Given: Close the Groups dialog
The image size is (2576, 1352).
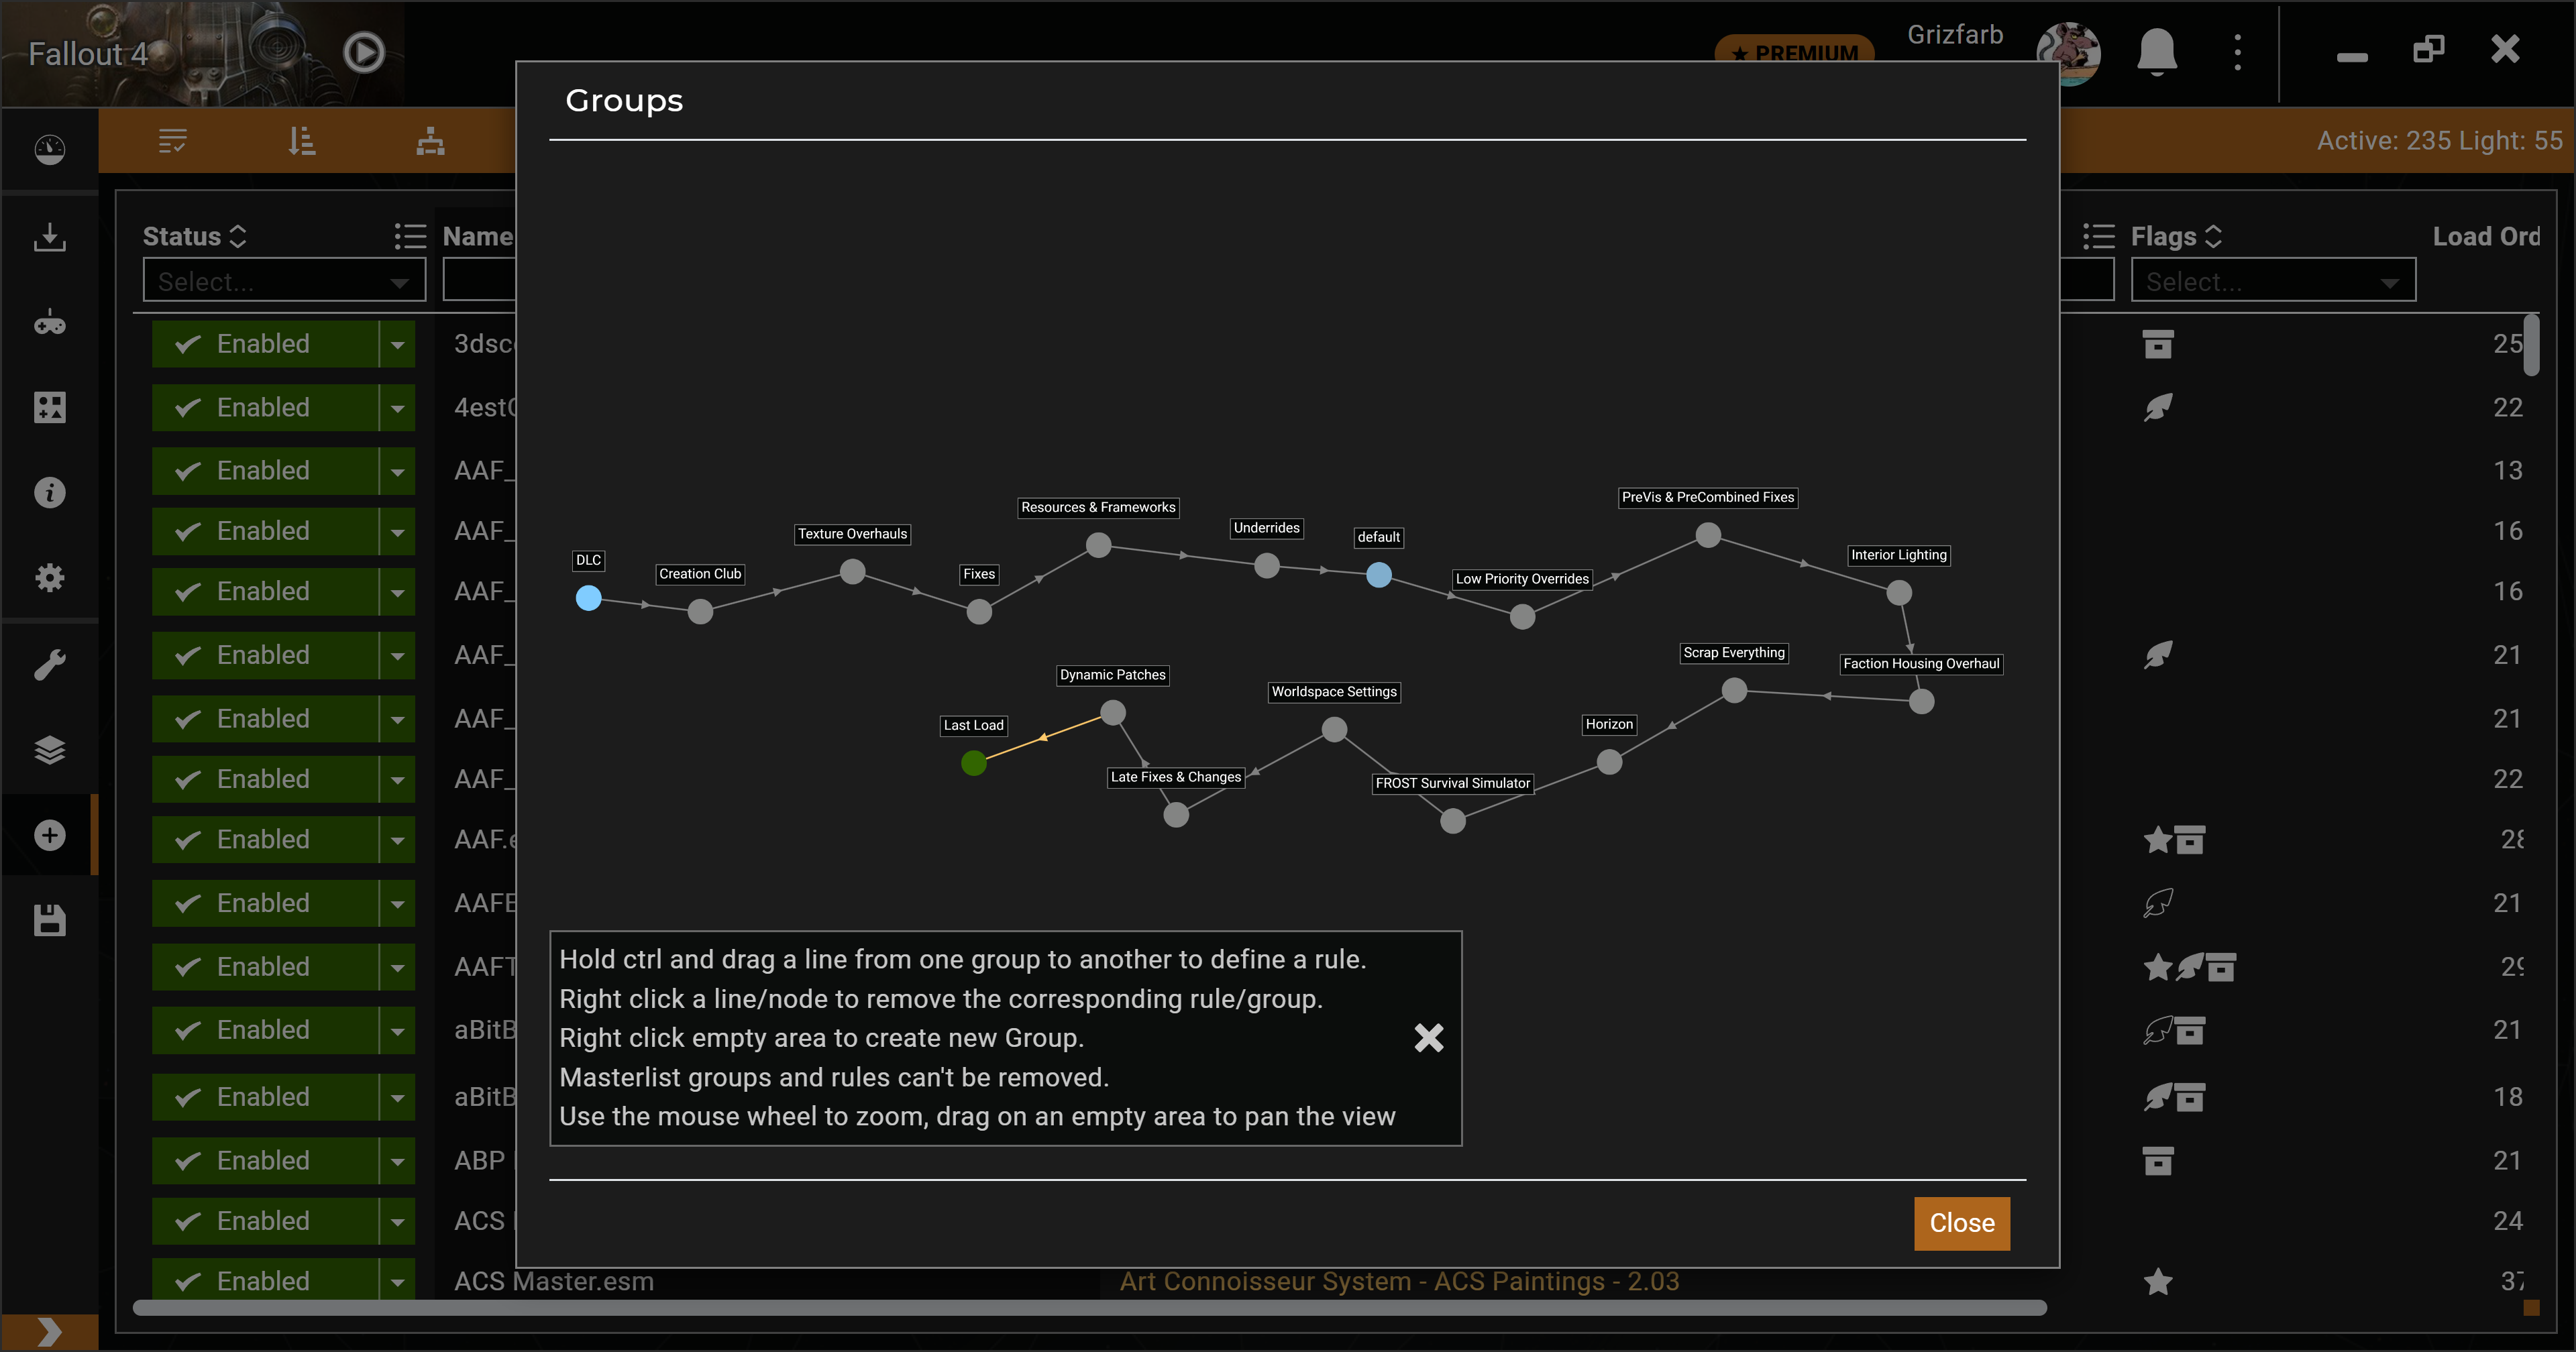Looking at the screenshot, I should pyautogui.click(x=1961, y=1223).
